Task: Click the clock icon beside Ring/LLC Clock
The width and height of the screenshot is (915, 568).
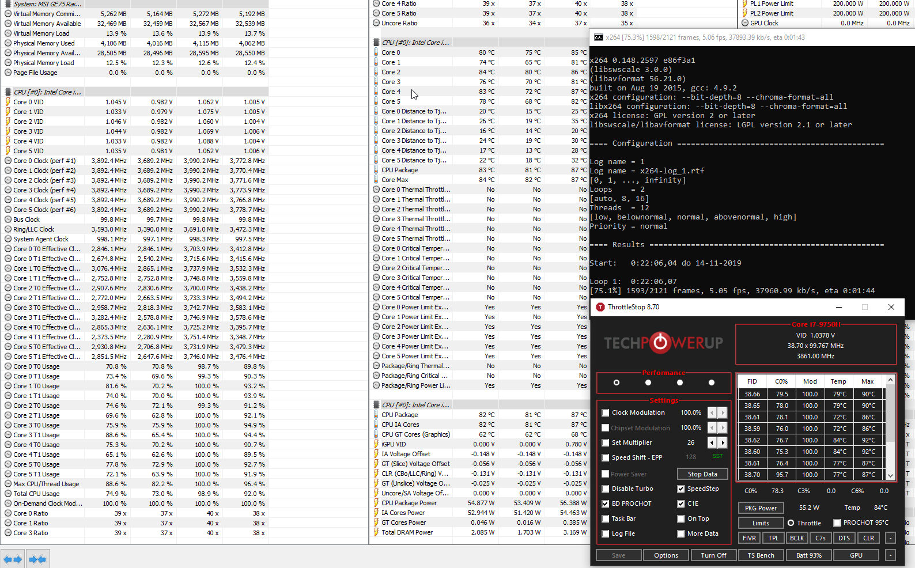Action: 8,229
